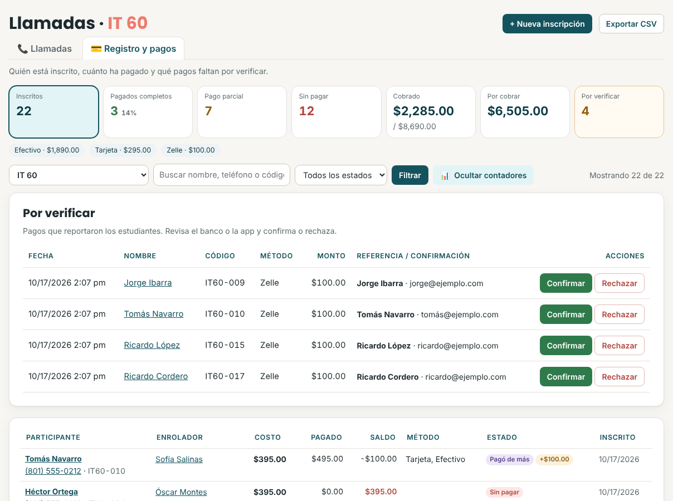Click the Por cobrar amount $6,505.00
673x501 pixels.
518,111
